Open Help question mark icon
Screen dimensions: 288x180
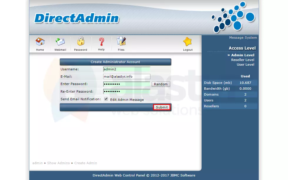(x=101, y=42)
